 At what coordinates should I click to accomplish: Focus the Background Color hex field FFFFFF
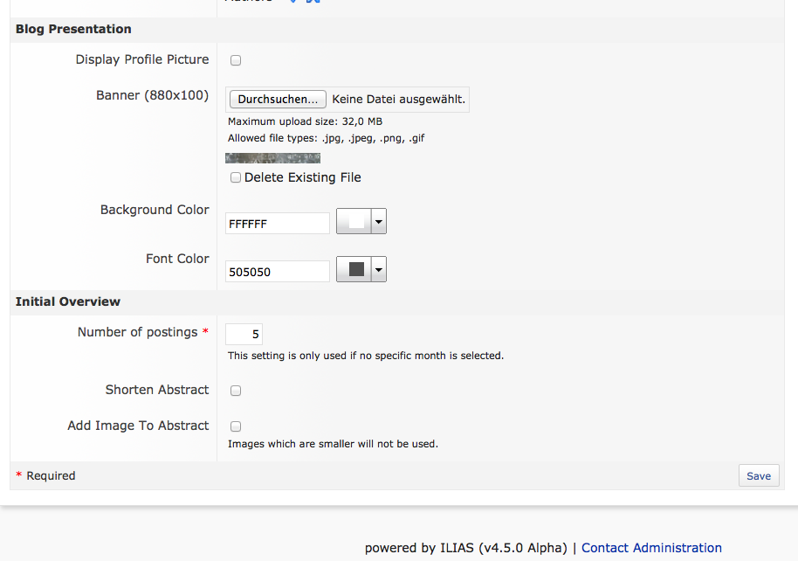(x=278, y=224)
